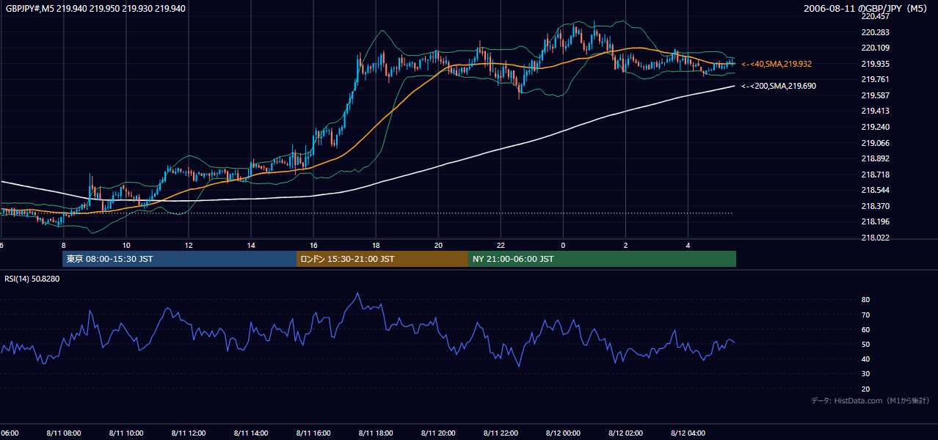Screen dimensions: 938x440
Task: Select the 40 SMA label 219.932
Action: [777, 65]
